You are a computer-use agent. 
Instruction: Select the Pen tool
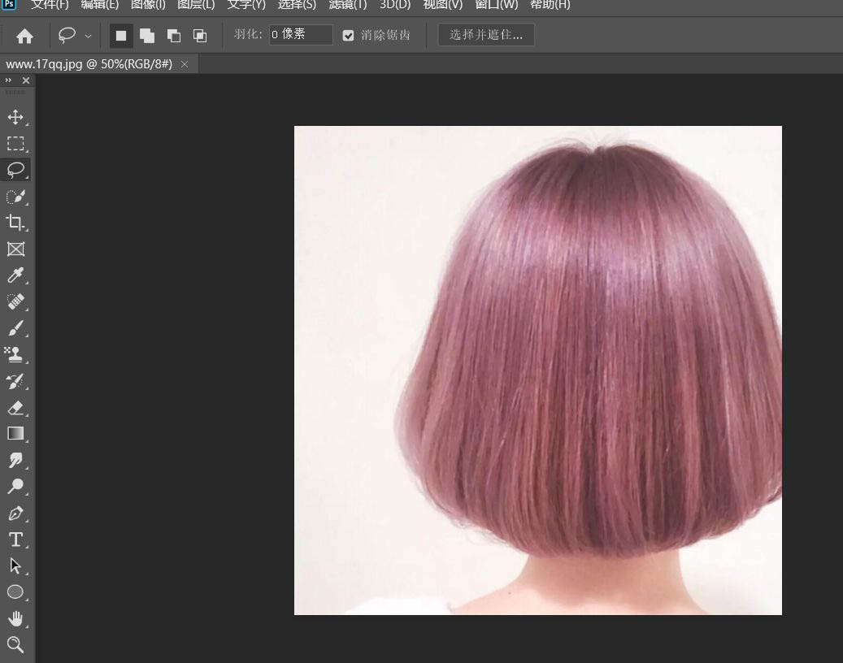16,513
